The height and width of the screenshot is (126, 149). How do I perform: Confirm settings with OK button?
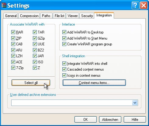(85, 120)
